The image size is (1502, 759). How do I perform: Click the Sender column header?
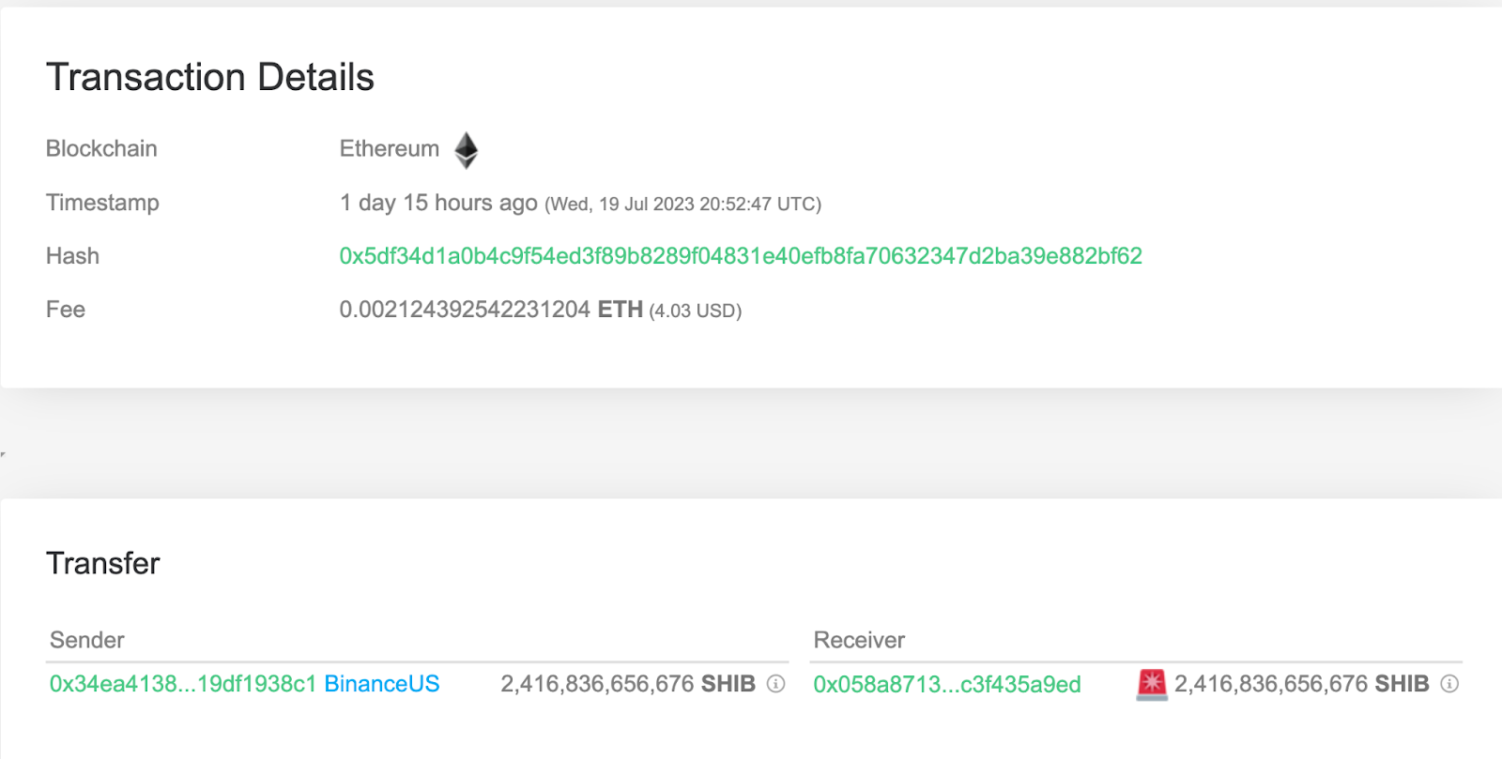coord(87,640)
